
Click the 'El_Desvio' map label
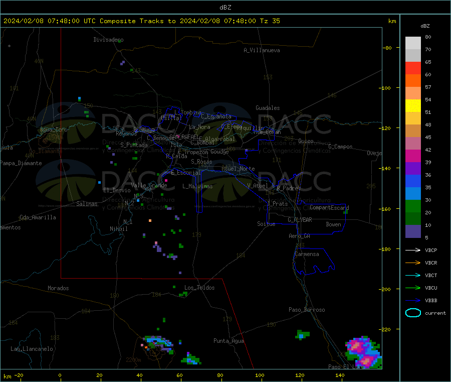pyautogui.click(x=117, y=190)
